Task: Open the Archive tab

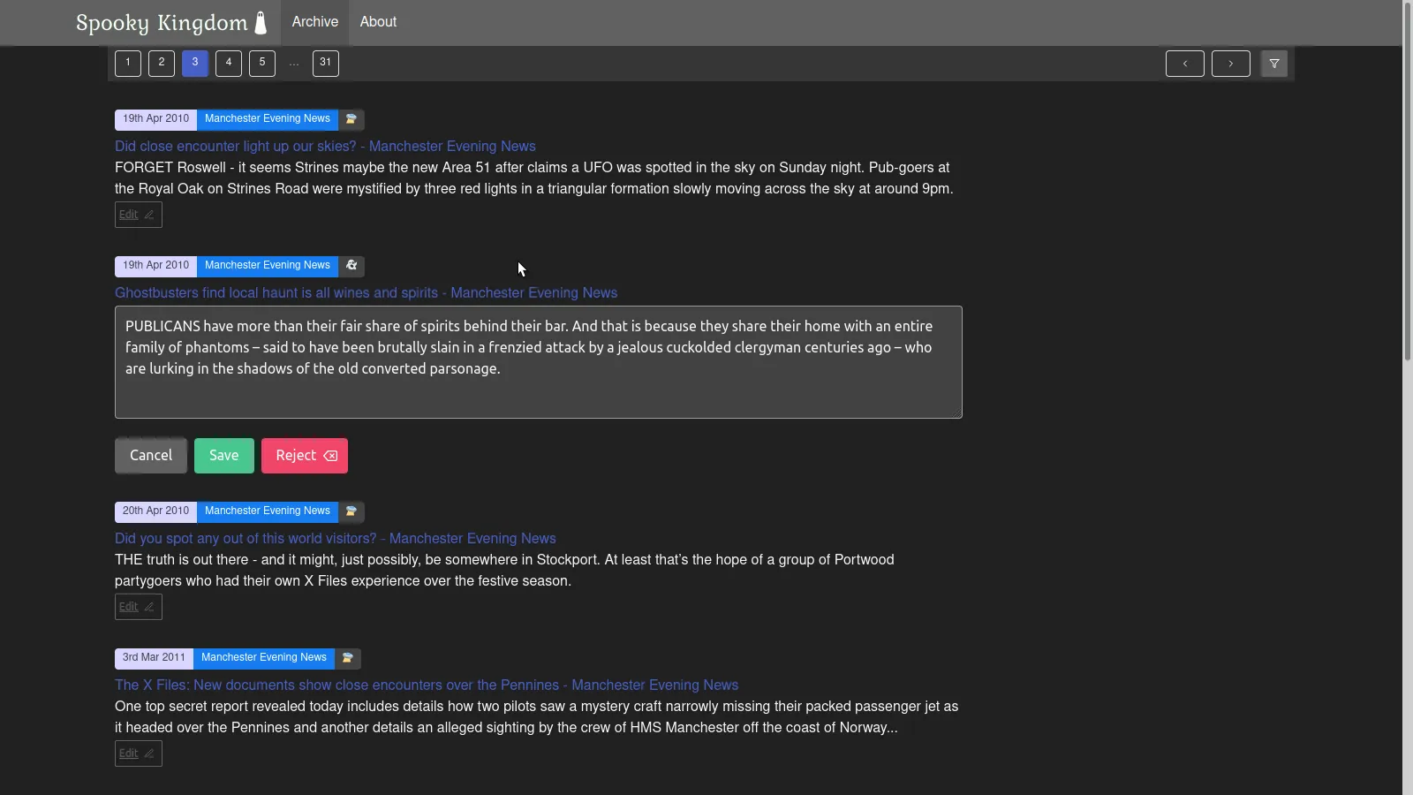Action: click(314, 22)
